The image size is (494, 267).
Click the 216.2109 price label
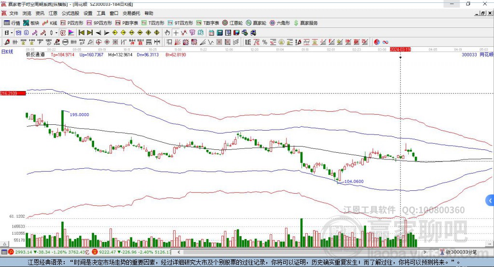tap(13, 93)
